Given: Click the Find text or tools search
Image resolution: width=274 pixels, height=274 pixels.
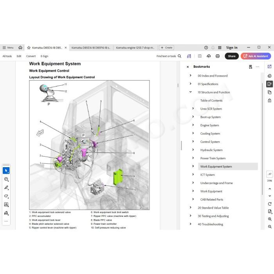Looking at the screenshot, I should (169, 56).
